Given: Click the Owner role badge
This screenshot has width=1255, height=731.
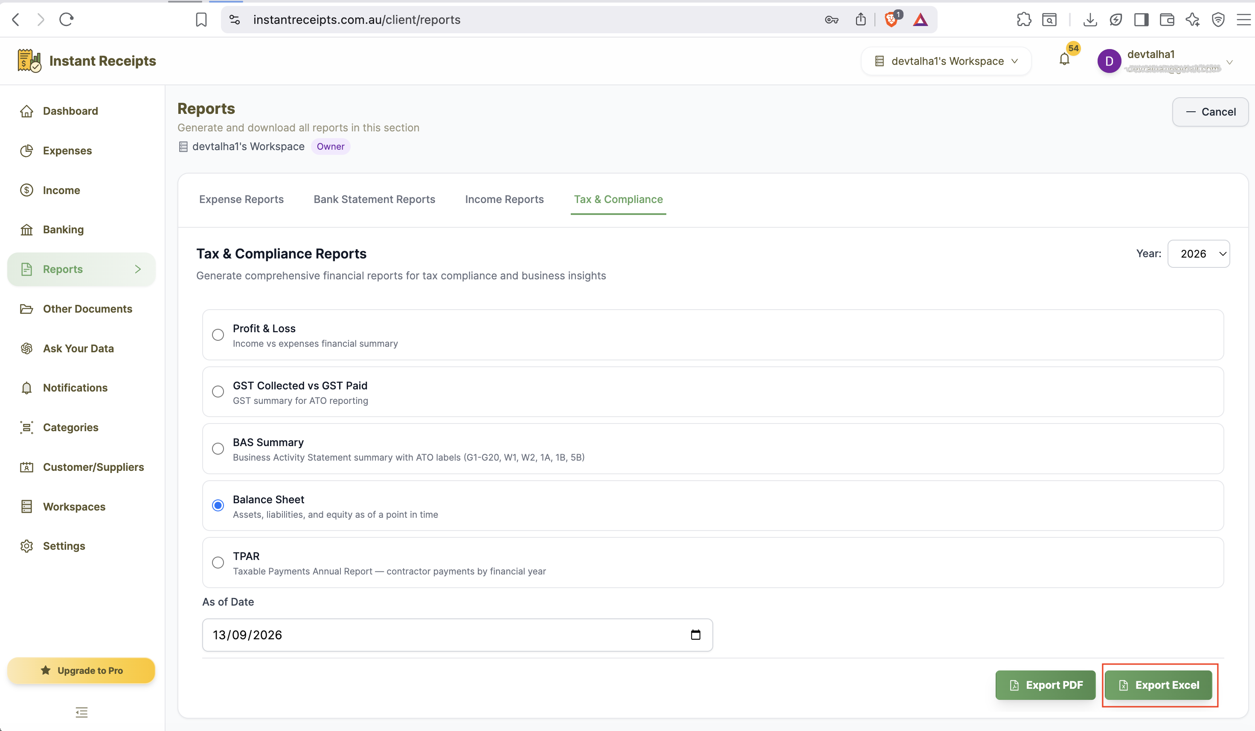Looking at the screenshot, I should (x=331, y=146).
